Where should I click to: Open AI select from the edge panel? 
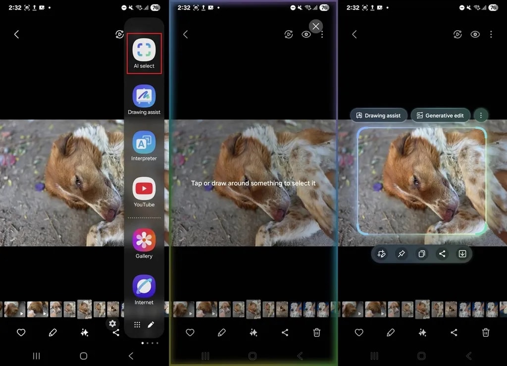[x=144, y=50]
